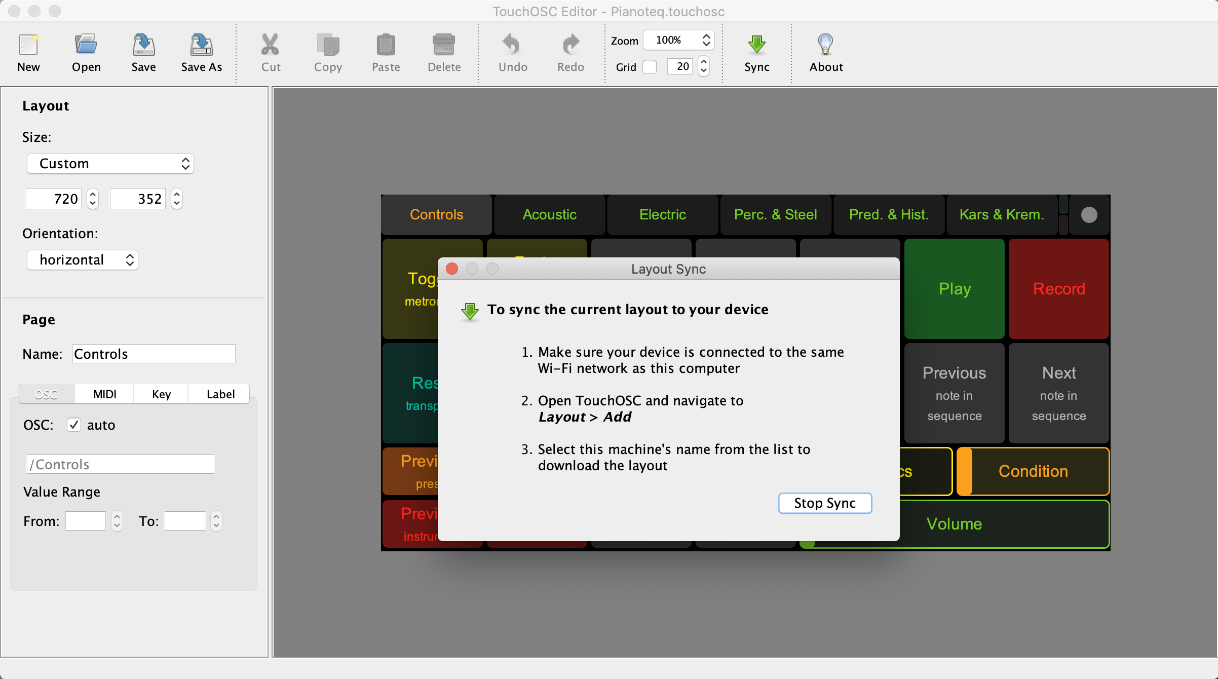1218x679 pixels.
Task: Click the Save As button
Action: tap(201, 52)
